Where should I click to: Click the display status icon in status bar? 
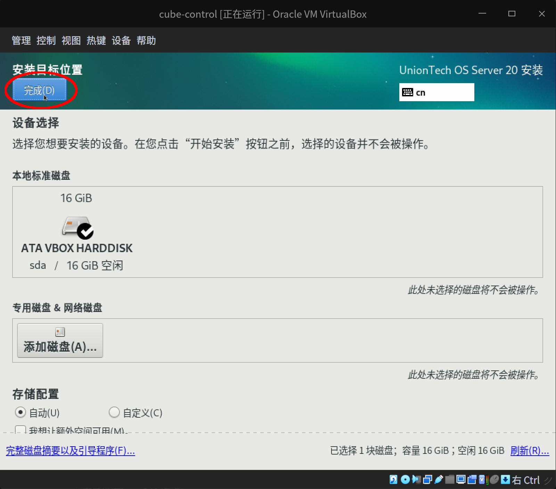[460, 480]
